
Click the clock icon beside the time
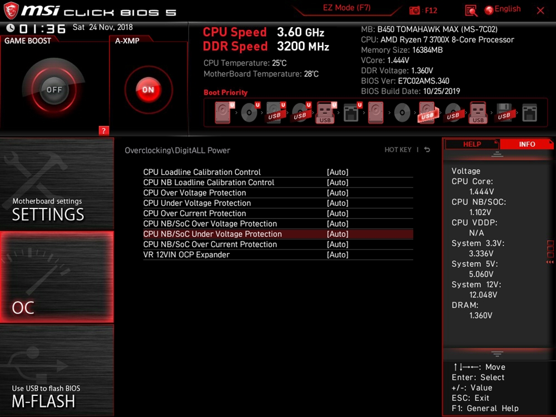click(11, 28)
